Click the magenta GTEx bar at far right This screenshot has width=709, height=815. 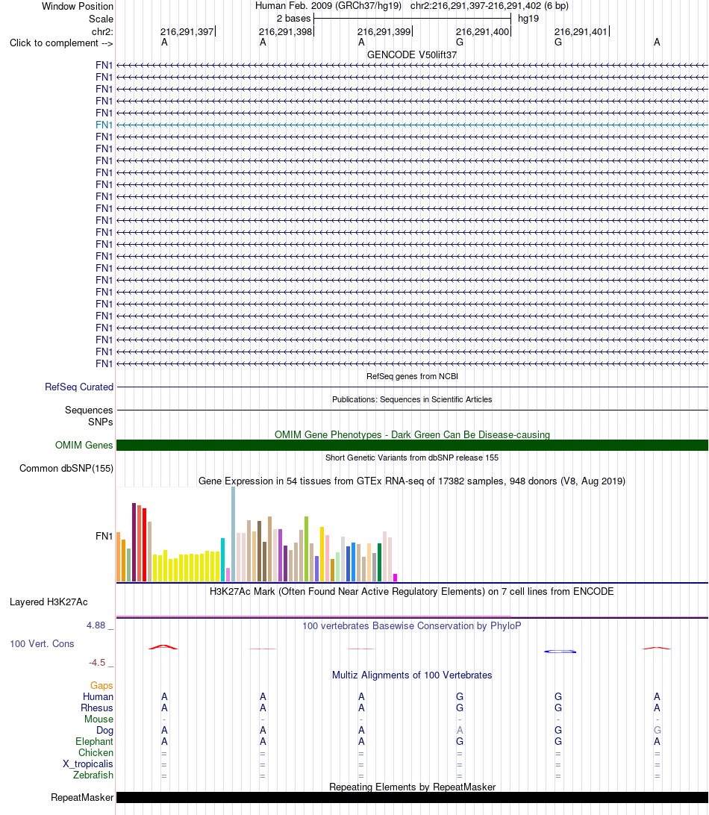coord(395,578)
